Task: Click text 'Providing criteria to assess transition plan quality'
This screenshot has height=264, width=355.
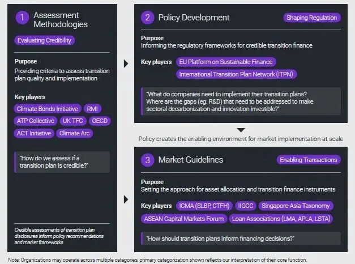Action: [x=62, y=75]
